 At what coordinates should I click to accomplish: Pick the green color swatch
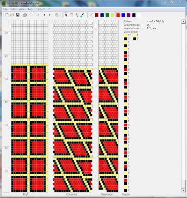coord(107,15)
